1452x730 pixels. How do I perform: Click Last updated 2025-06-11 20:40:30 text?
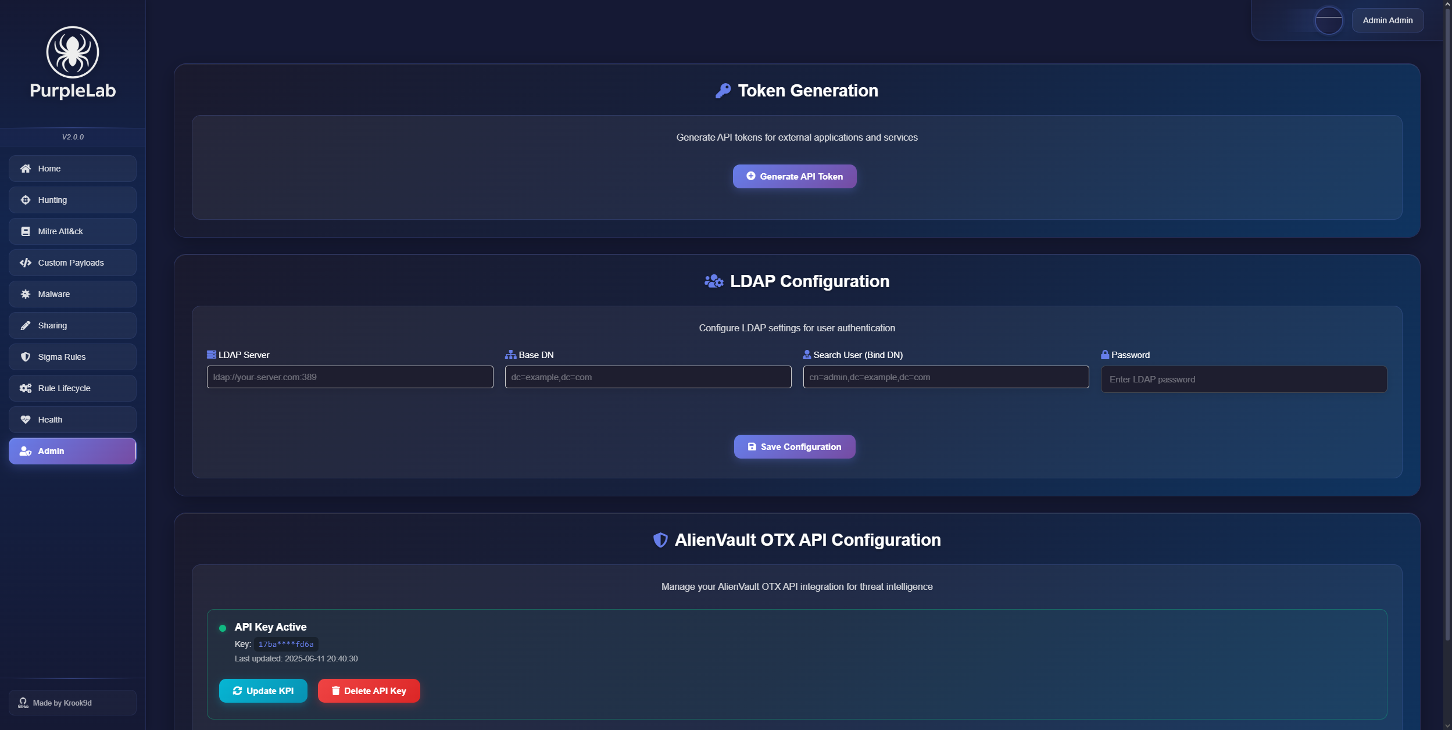tap(296, 659)
